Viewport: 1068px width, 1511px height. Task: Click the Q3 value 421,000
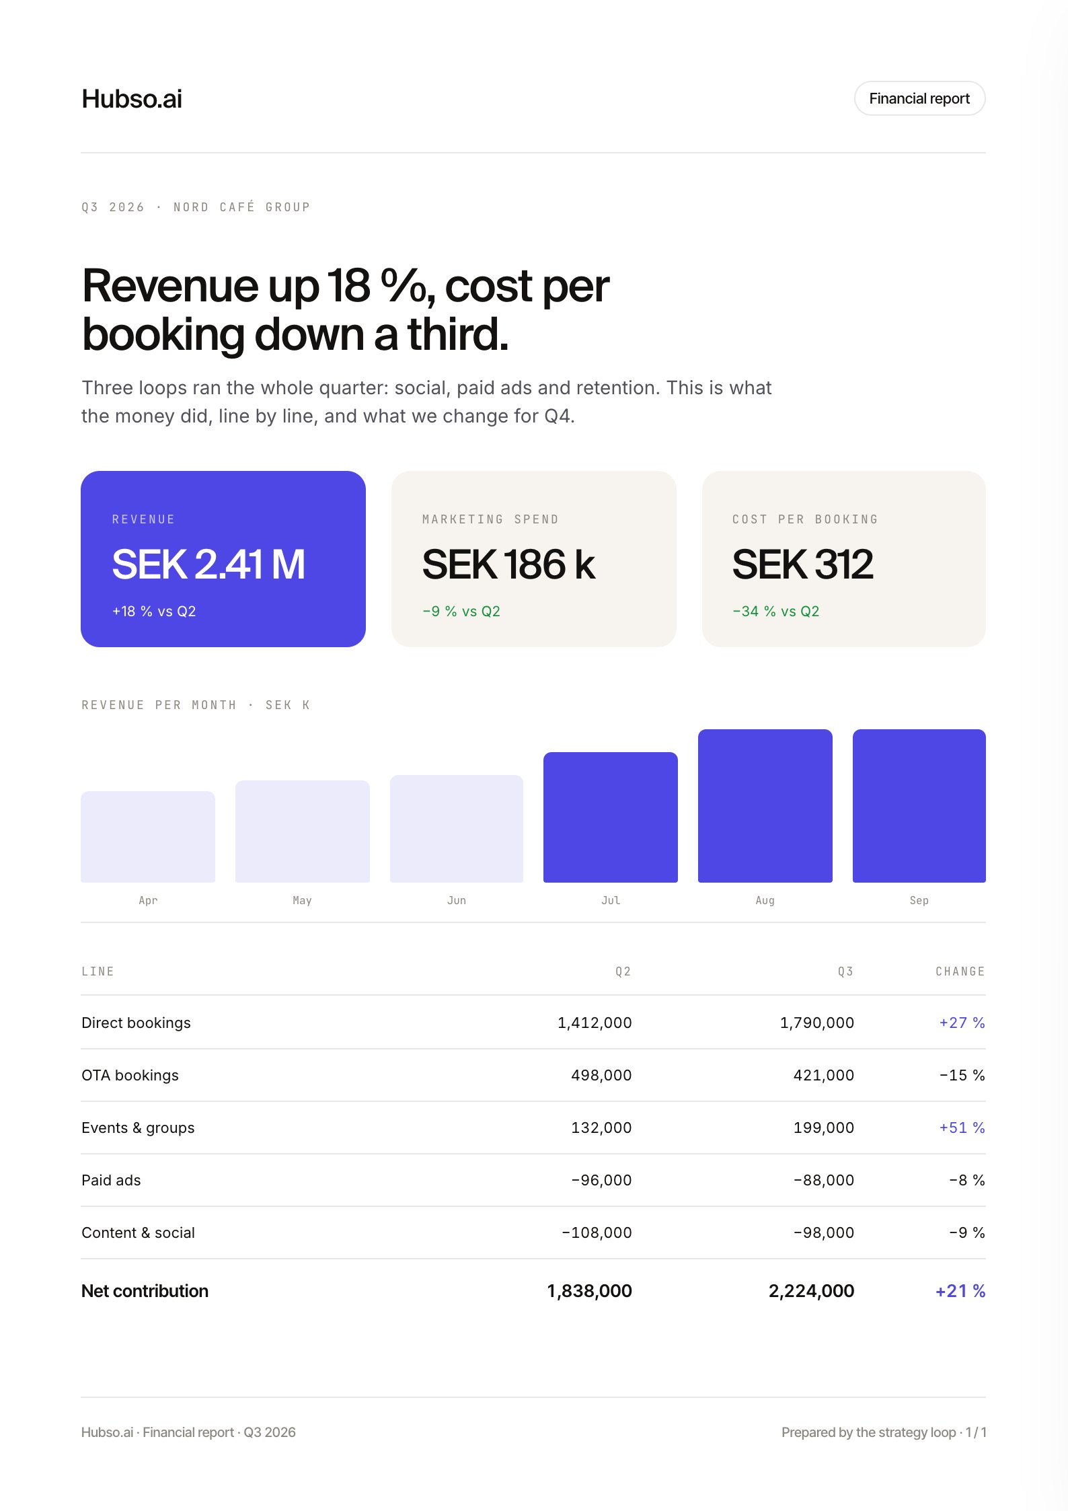(x=823, y=1075)
